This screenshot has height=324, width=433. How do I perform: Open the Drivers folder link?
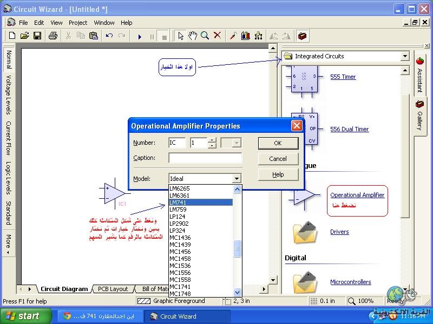[339, 232]
